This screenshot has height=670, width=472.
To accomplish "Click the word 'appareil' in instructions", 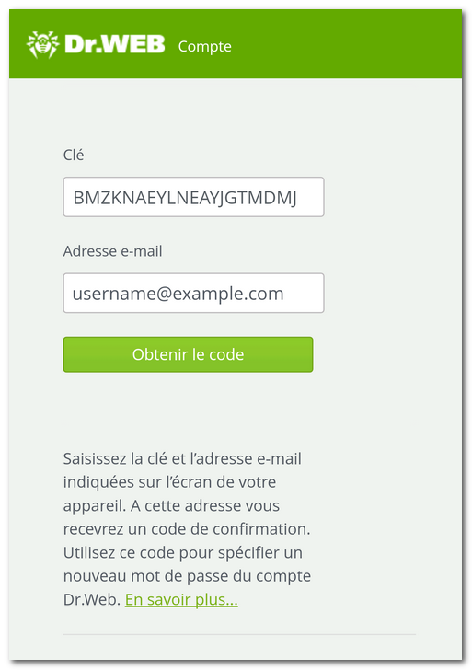I will pos(93,506).
